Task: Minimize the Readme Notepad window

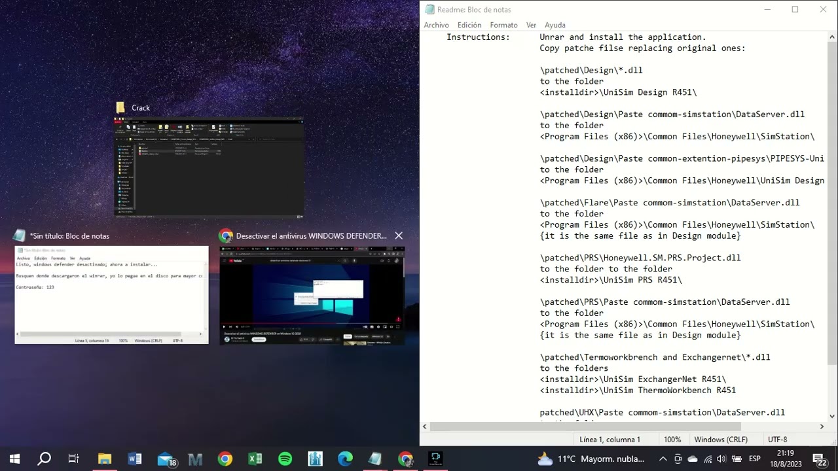Action: [x=767, y=9]
